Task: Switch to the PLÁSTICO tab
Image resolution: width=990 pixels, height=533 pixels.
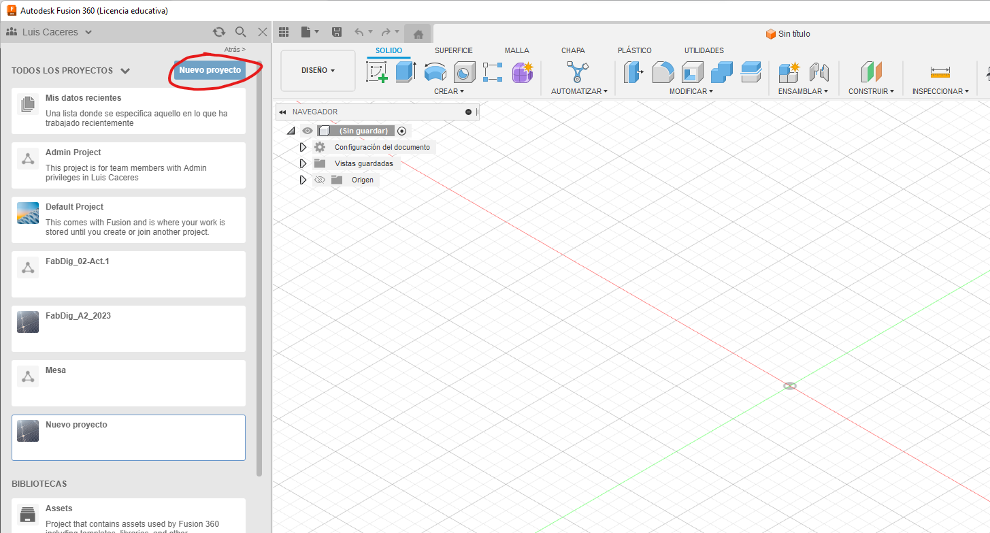Action: click(635, 50)
